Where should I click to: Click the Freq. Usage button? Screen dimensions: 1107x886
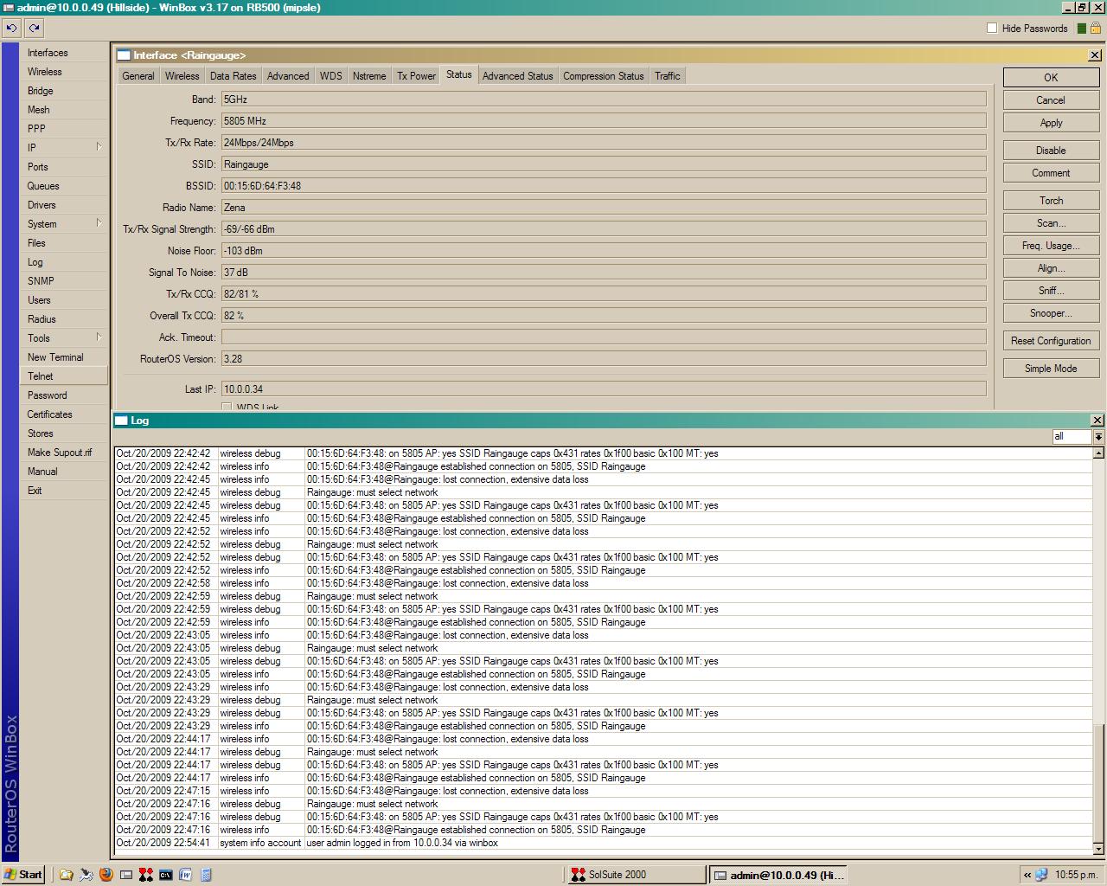pyautogui.click(x=1050, y=245)
